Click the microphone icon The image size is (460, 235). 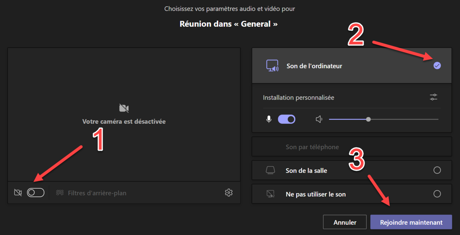click(x=269, y=119)
